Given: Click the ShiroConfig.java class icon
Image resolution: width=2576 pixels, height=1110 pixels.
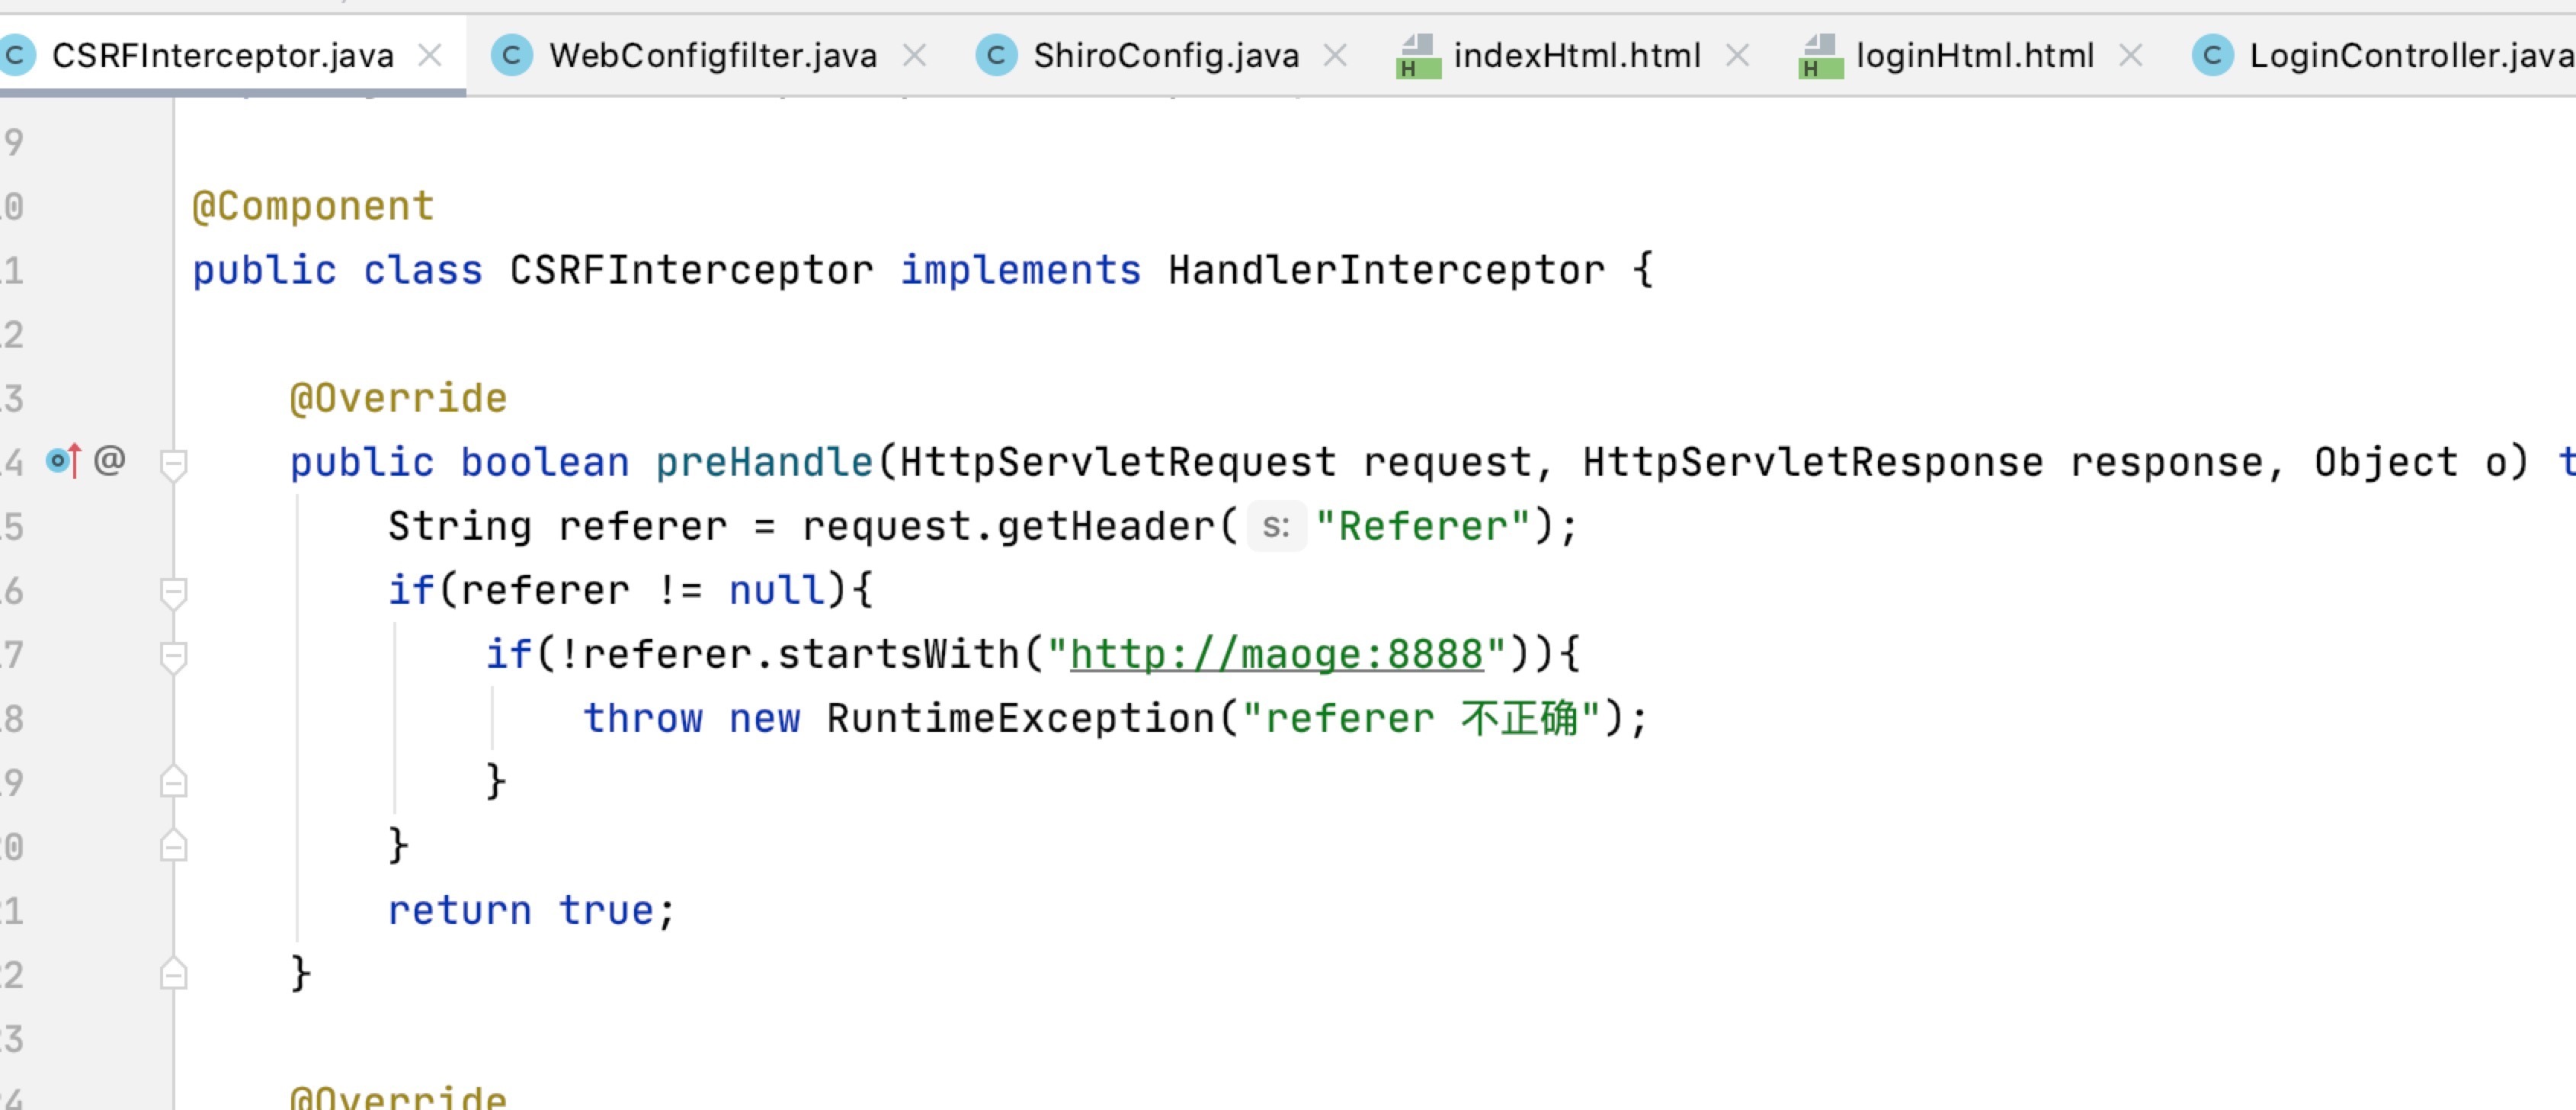Looking at the screenshot, I should [x=996, y=55].
